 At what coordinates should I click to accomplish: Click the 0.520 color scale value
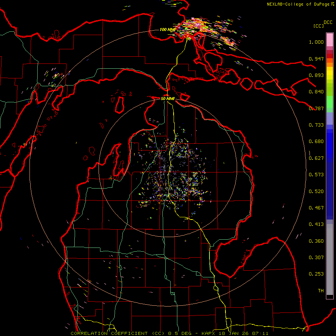[x=316, y=192]
